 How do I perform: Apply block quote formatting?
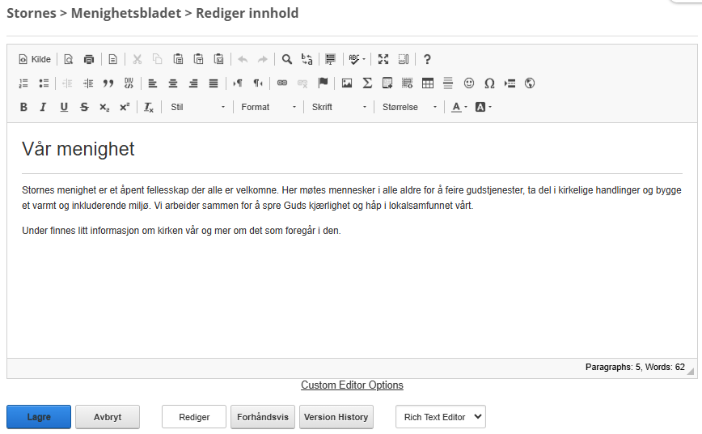click(108, 83)
